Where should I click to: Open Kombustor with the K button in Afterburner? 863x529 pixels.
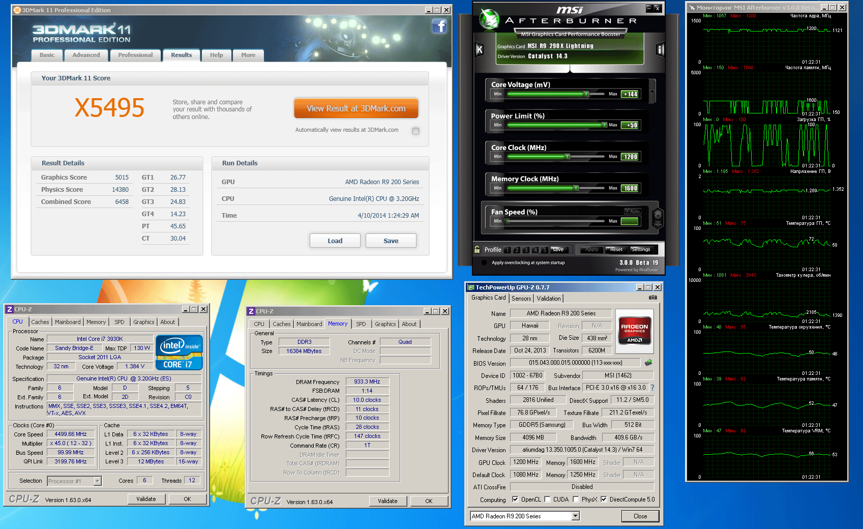point(479,49)
